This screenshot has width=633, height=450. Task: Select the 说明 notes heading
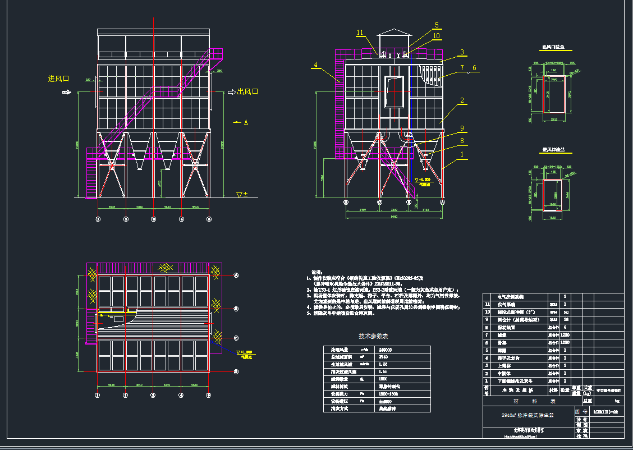coord(317,271)
